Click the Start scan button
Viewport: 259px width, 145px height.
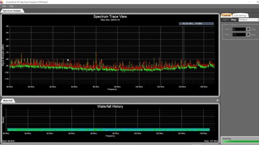point(225,20)
